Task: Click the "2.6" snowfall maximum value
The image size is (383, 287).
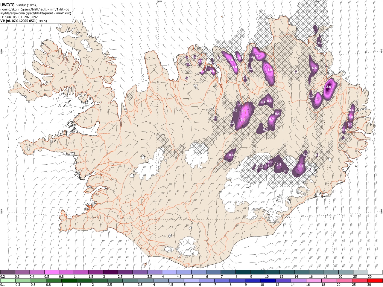Action: (328, 87)
